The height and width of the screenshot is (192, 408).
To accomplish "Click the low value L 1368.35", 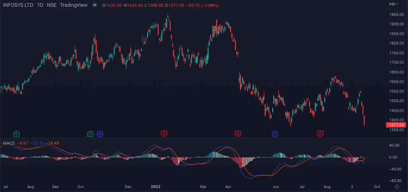I will pos(155,5).
